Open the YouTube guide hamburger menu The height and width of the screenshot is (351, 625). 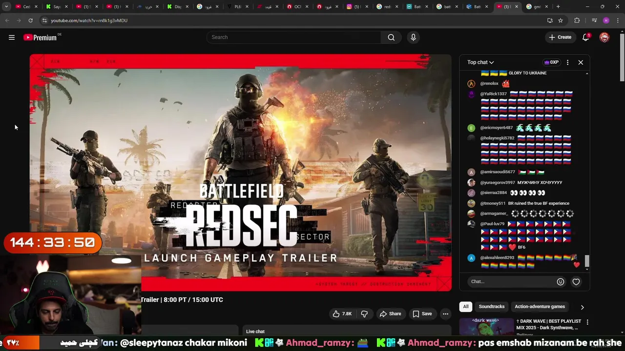pos(12,38)
